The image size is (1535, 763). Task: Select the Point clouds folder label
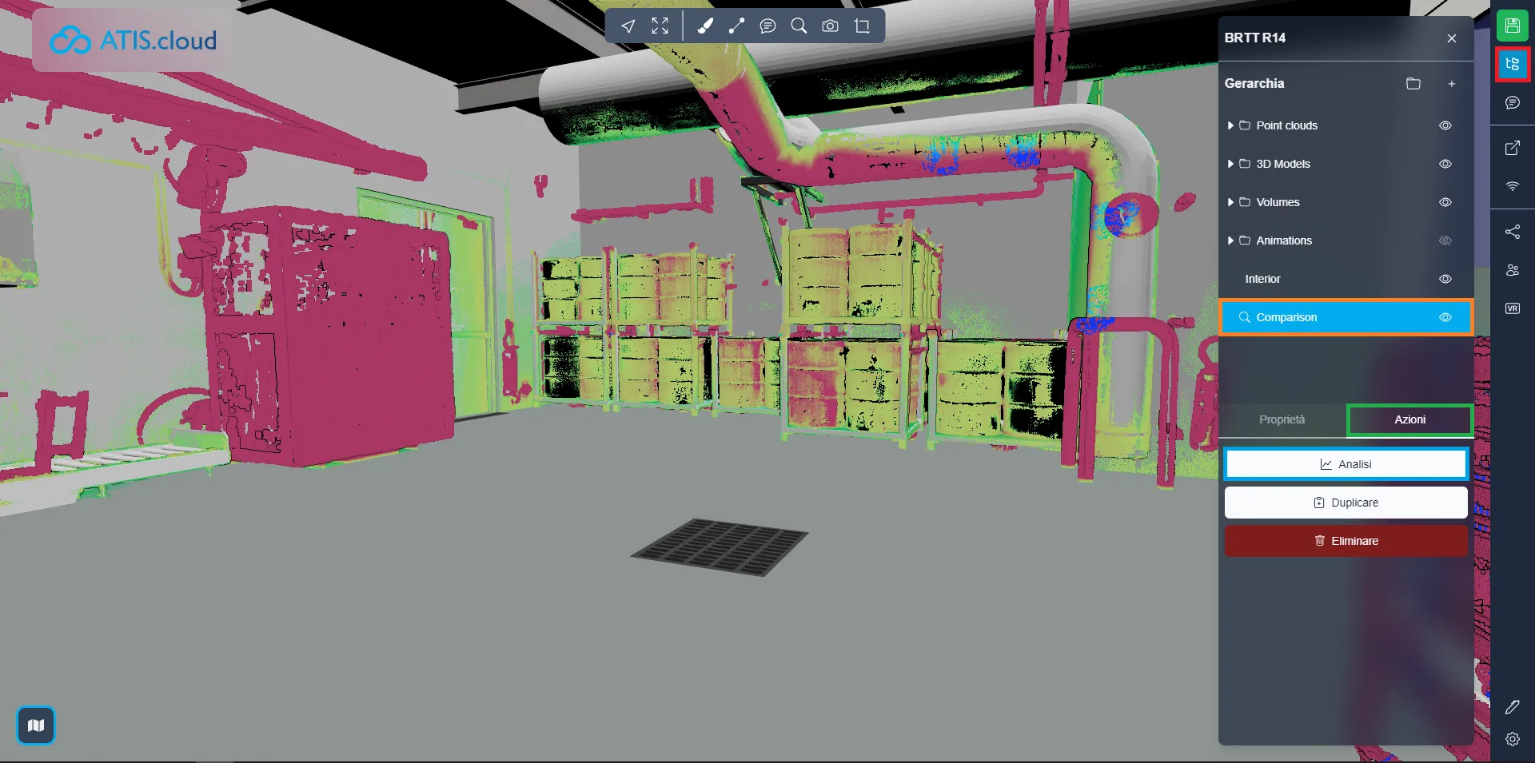point(1286,125)
